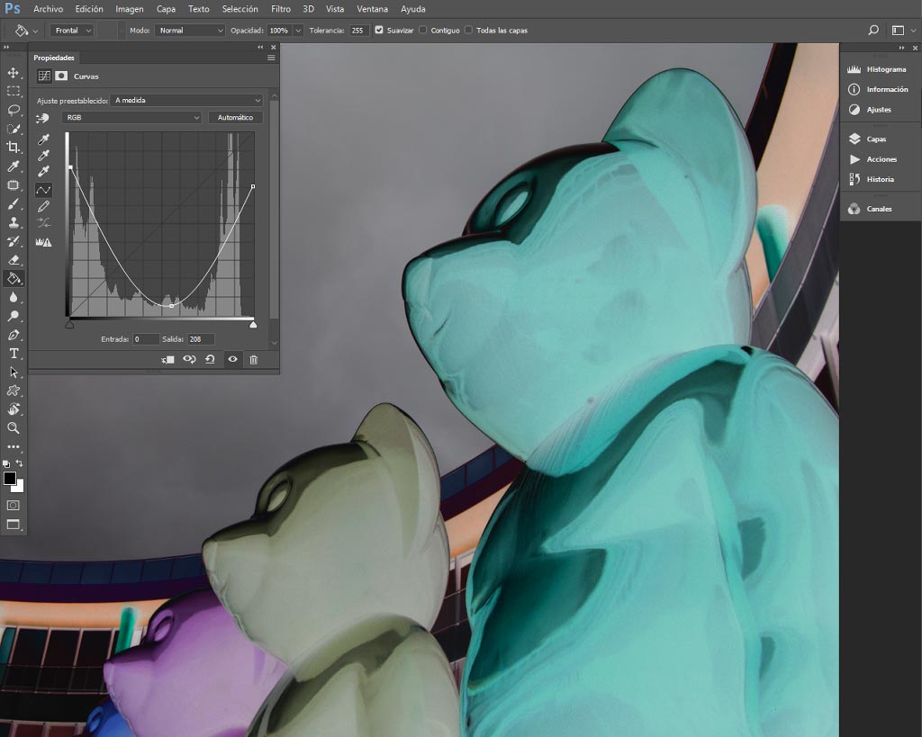Toggle the Suavizar checkbox

tap(379, 30)
